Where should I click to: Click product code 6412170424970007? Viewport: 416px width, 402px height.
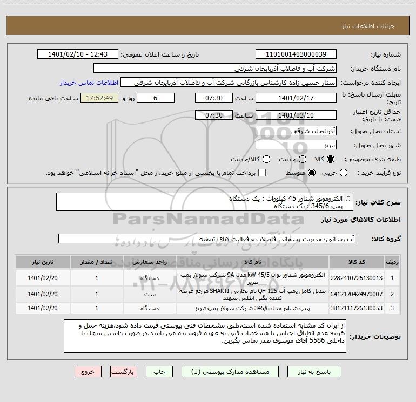[357, 294]
